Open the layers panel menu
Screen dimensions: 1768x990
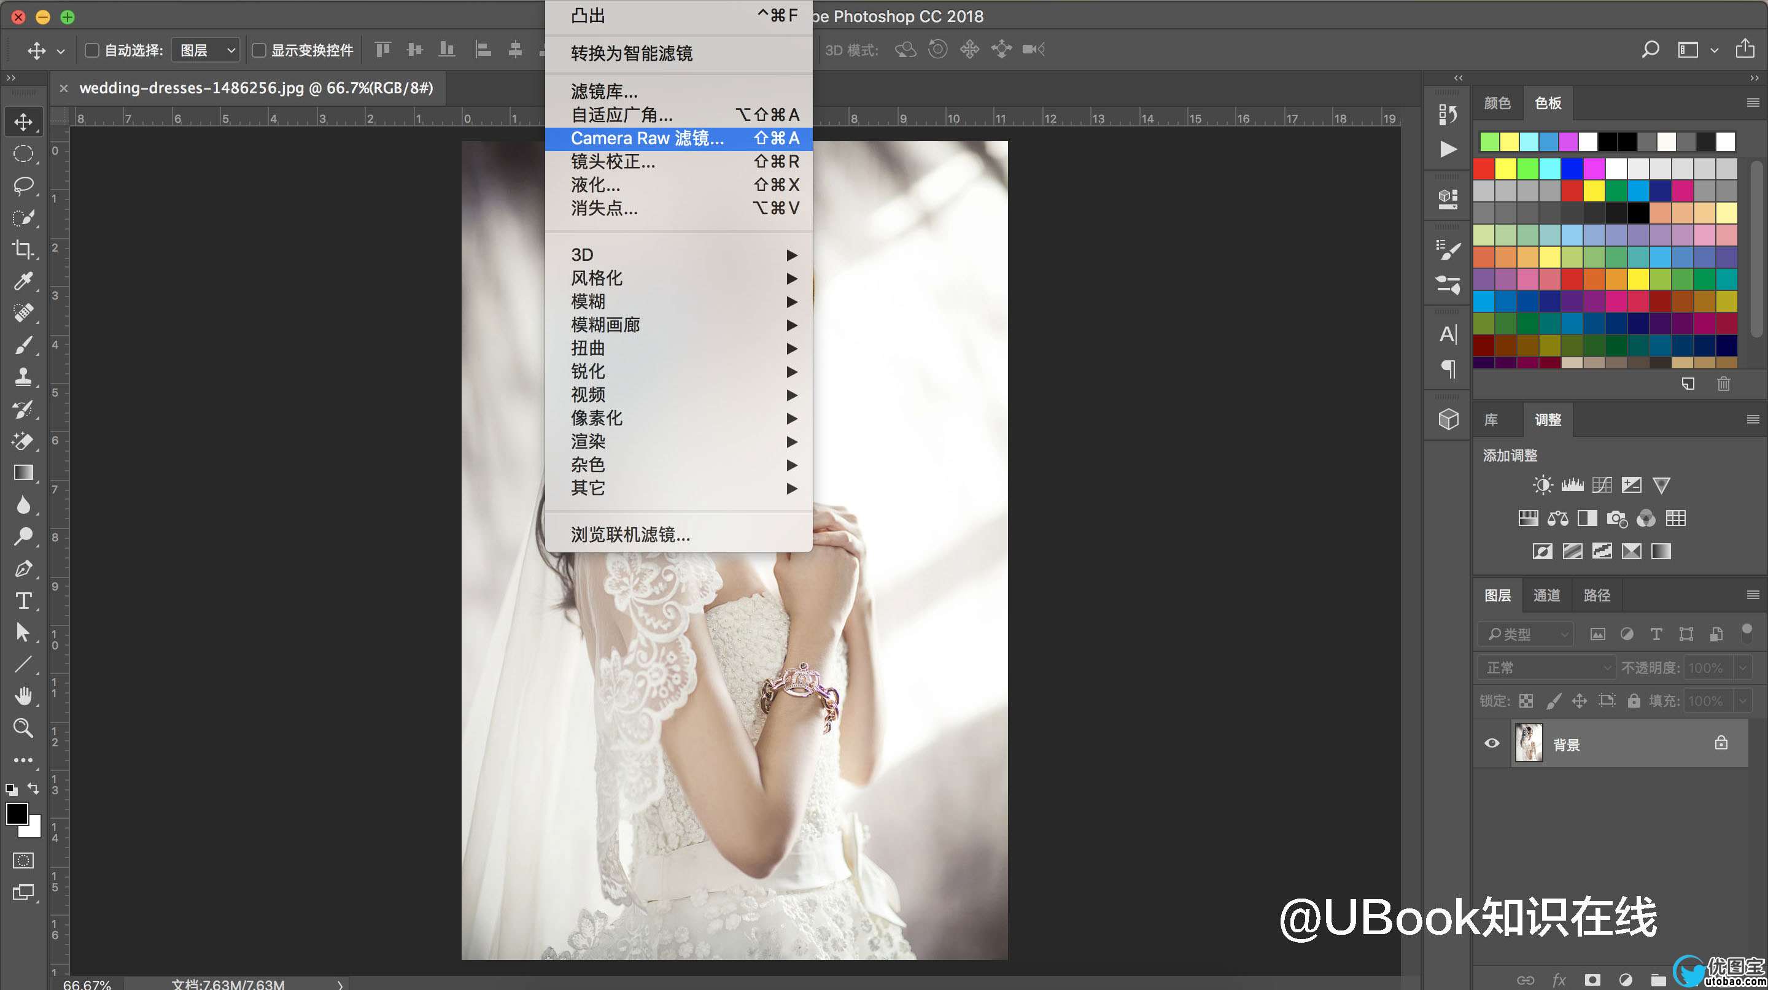[1752, 595]
